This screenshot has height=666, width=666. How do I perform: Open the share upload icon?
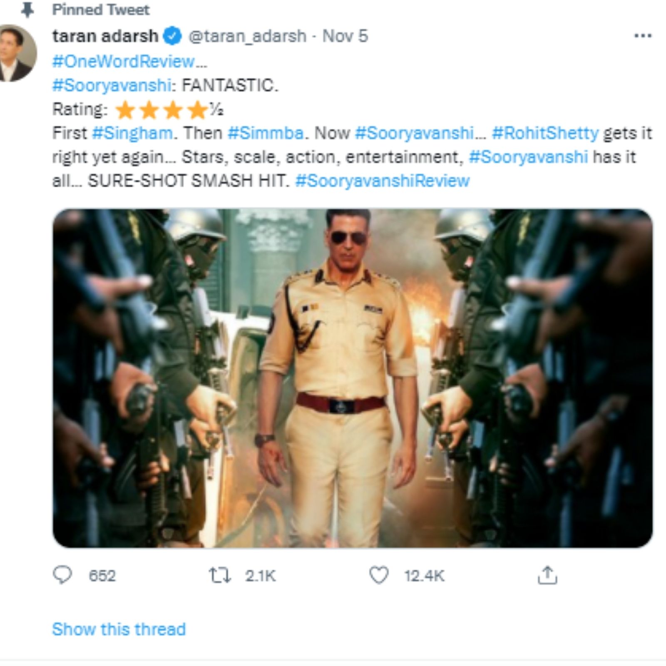point(547,575)
